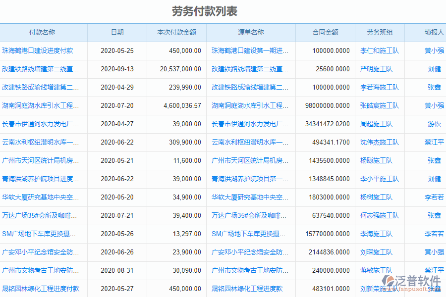Open 华软大厦研究基地中央空 payment name link
446x297 pixels.
pos(41,197)
